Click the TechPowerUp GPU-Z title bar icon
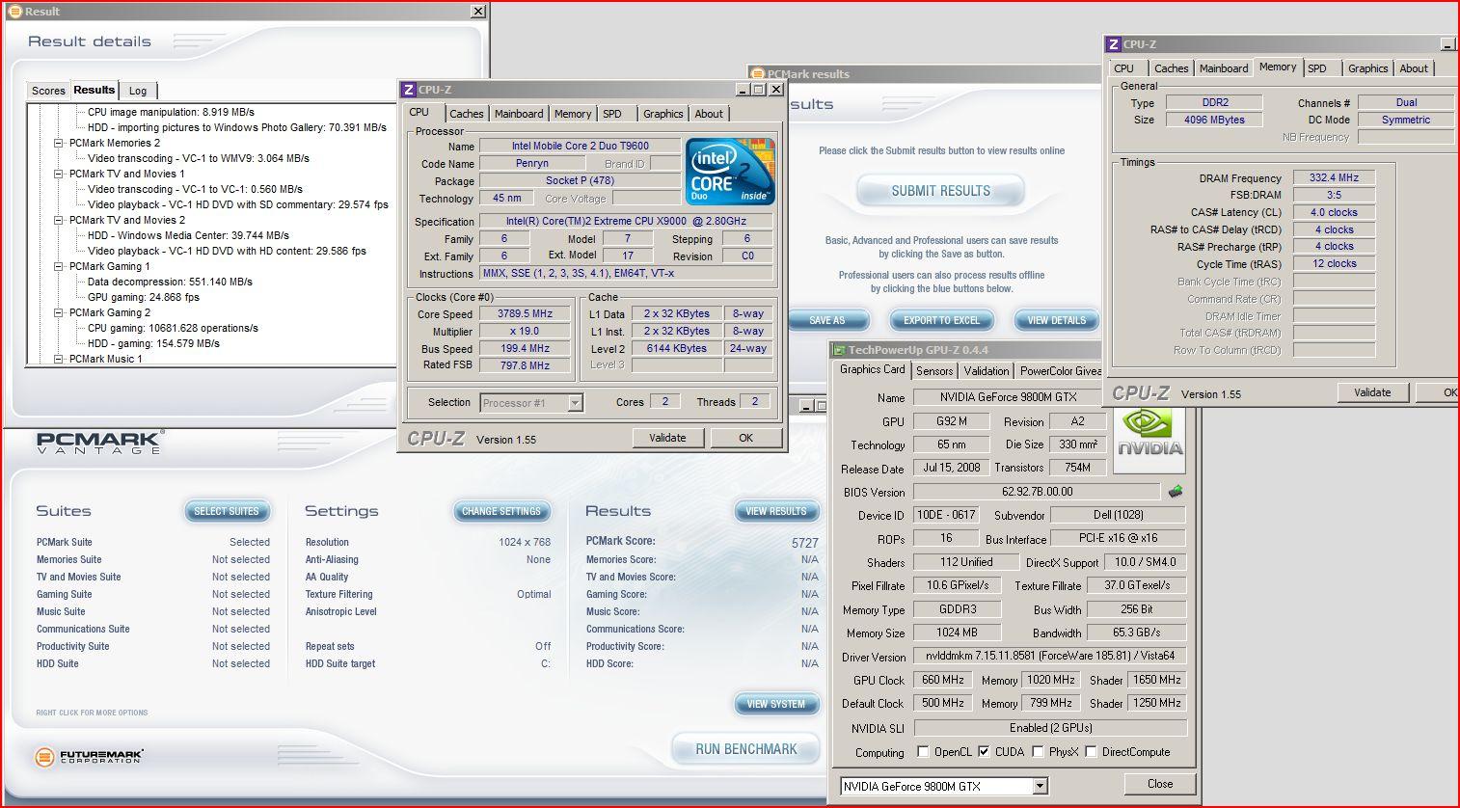 click(839, 350)
